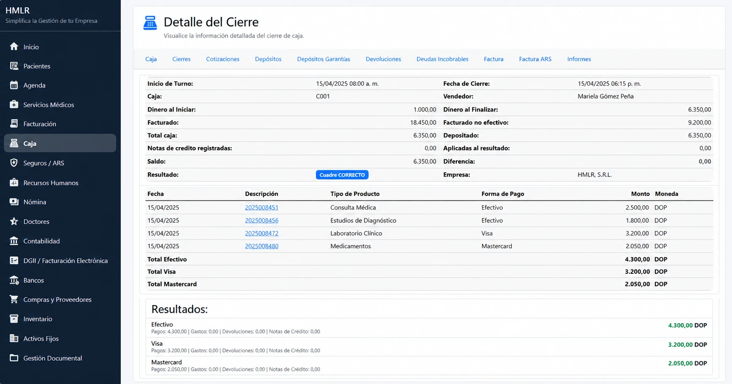Viewport: 732px width, 384px height.
Task: Click the cash register icon beside Detalle del Cierre
Action: click(150, 23)
